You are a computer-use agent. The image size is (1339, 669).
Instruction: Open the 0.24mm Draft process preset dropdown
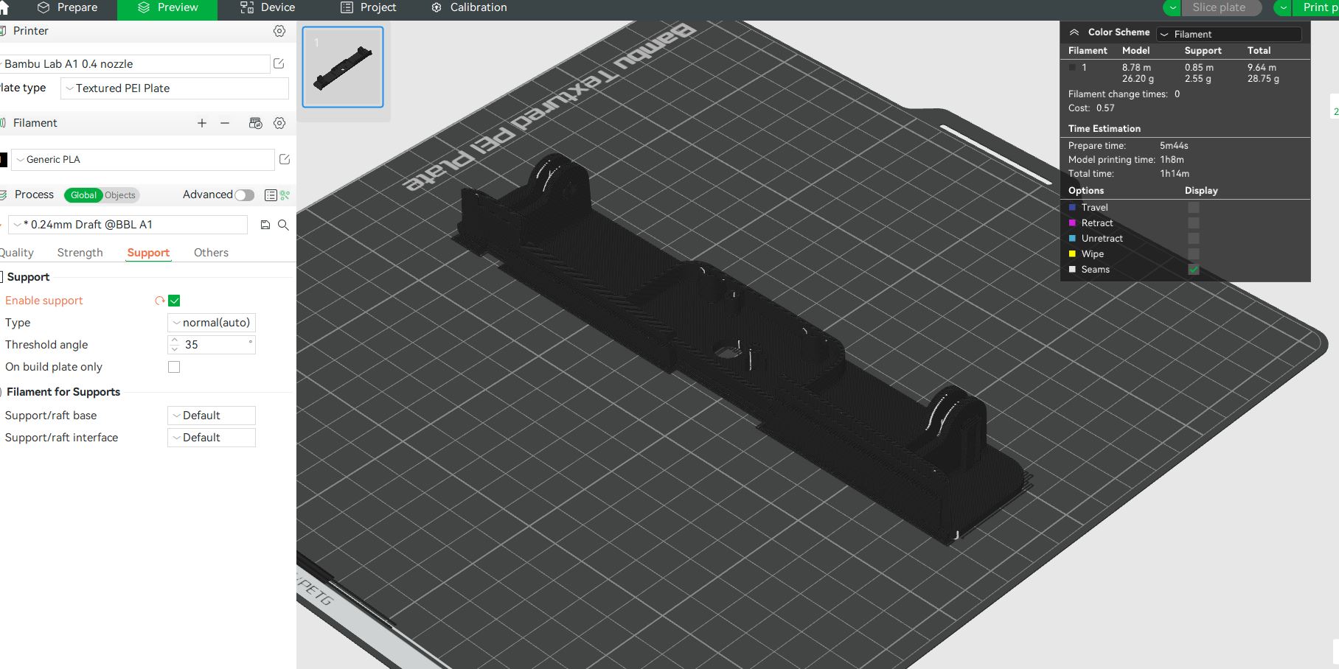128,225
